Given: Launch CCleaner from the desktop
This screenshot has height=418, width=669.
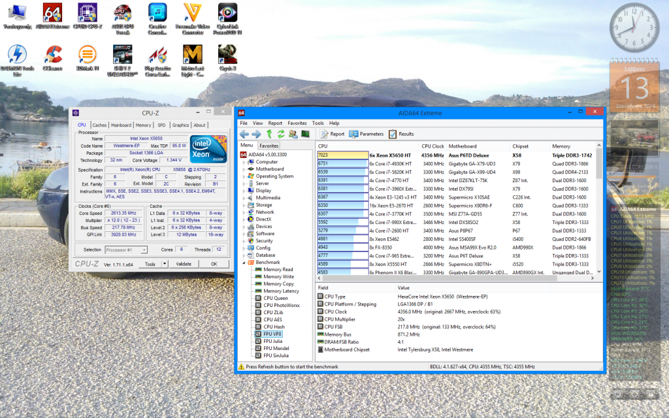Looking at the screenshot, I should (52, 58).
